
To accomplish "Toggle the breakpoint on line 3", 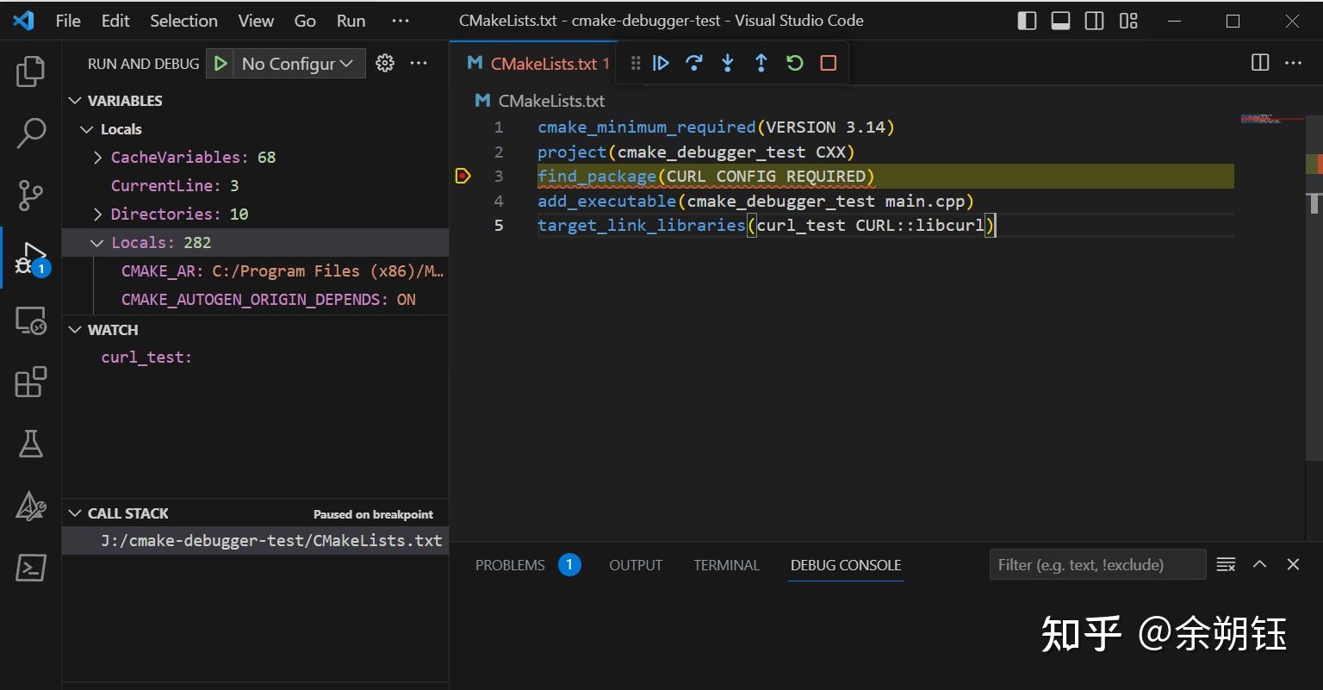I will pos(463,176).
